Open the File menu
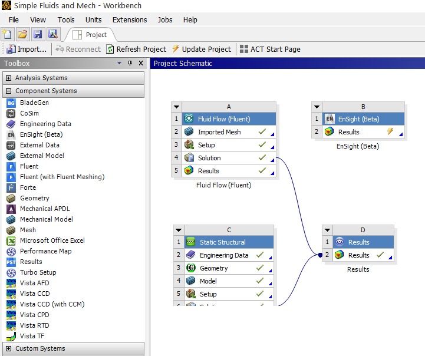Image resolution: width=425 pixels, height=356 pixels. 14,20
